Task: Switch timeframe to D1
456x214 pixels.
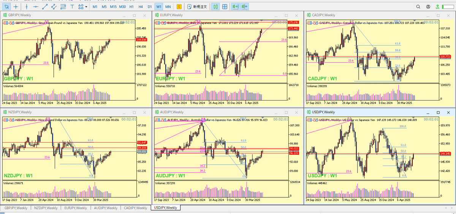Action: click(x=150, y=7)
